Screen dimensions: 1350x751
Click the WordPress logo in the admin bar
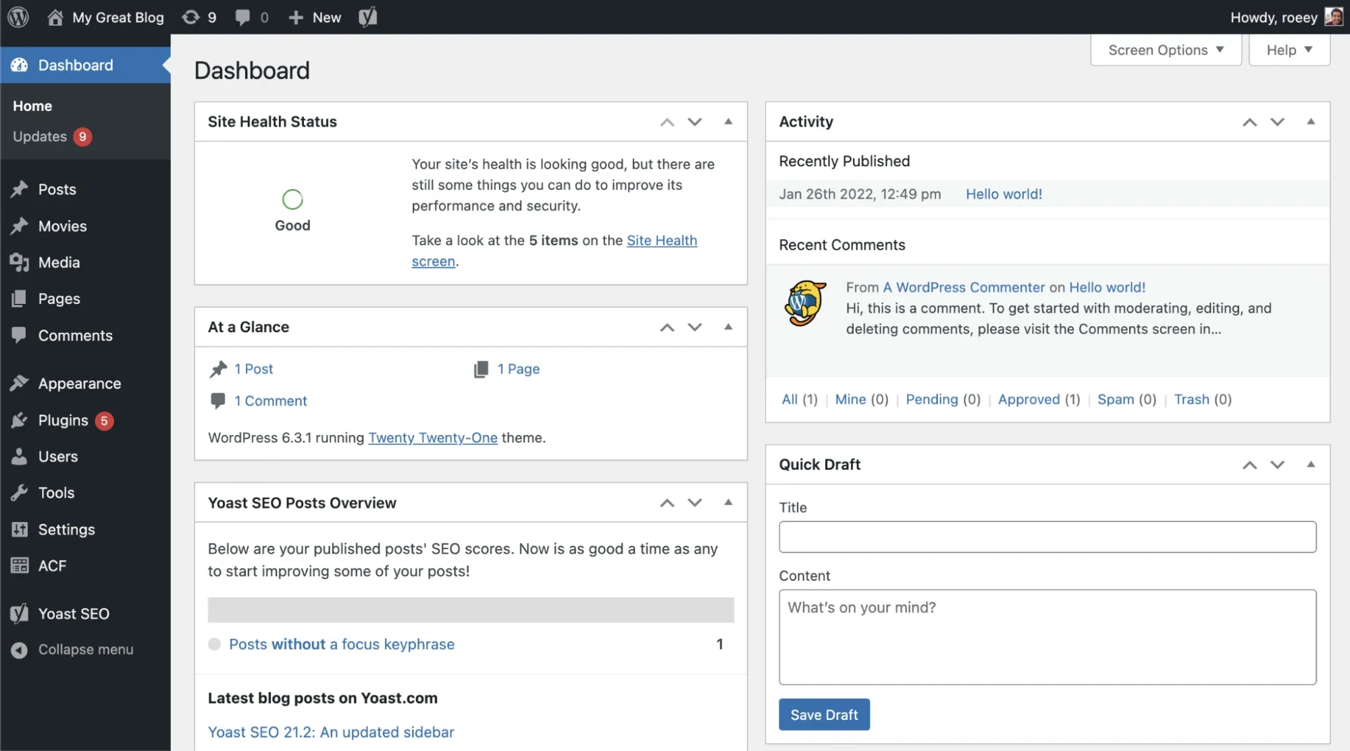point(17,17)
